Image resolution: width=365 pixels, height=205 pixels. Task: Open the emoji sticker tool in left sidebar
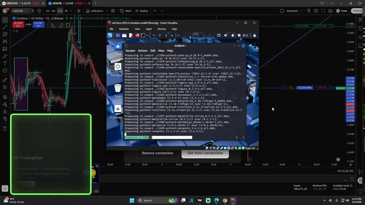coord(5,70)
